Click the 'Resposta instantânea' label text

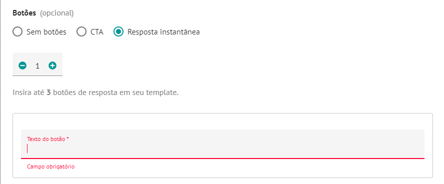163,32
